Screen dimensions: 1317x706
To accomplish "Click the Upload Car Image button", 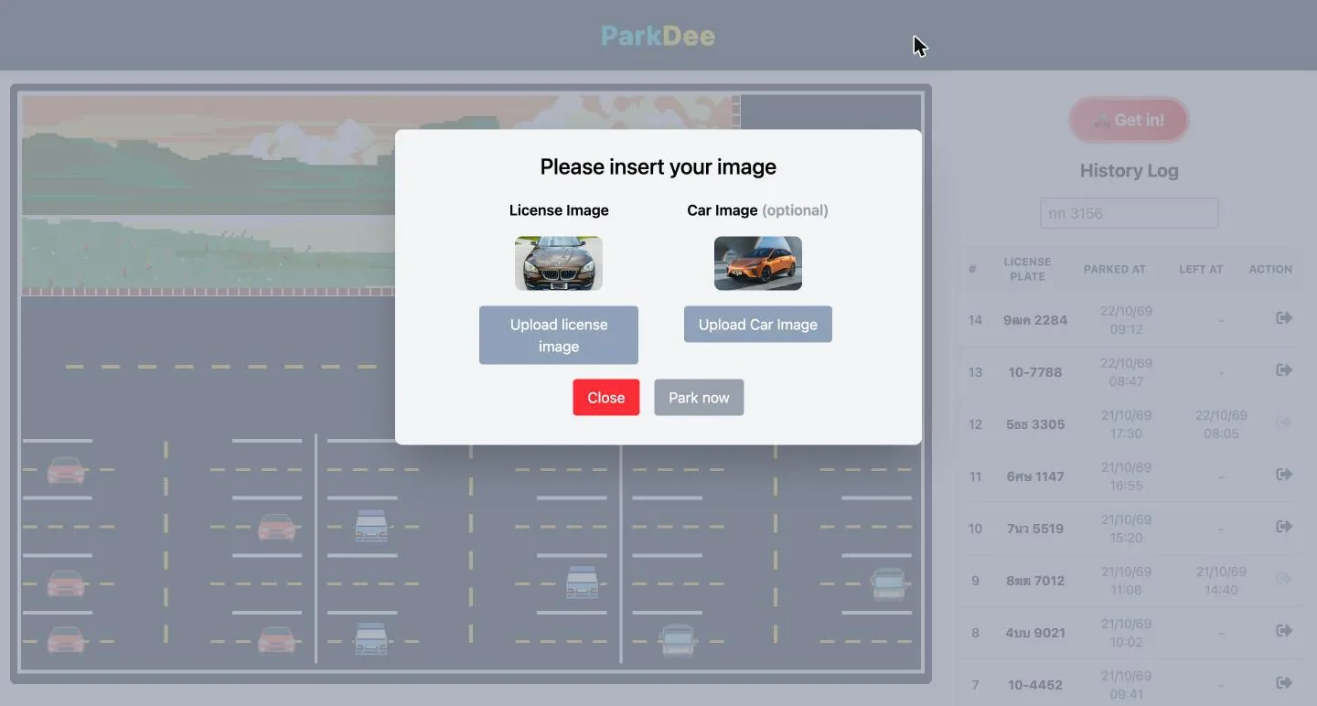I will [758, 324].
